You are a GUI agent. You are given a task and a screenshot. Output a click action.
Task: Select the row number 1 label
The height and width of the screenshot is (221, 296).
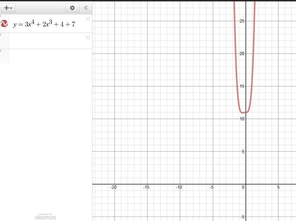[x=1, y=16]
